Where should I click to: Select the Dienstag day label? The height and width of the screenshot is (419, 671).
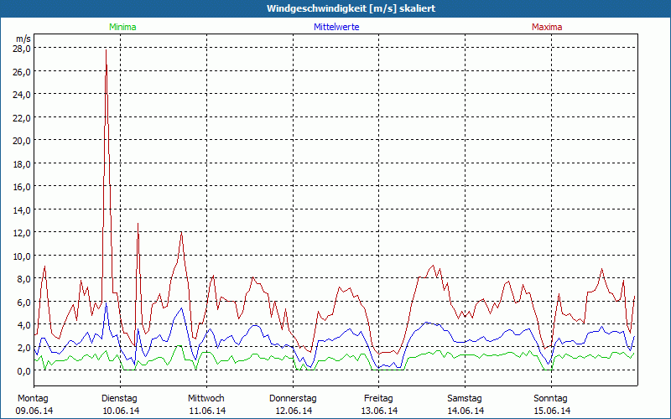point(120,398)
